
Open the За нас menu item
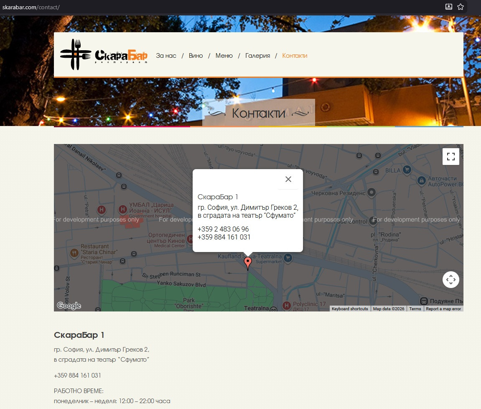point(166,56)
